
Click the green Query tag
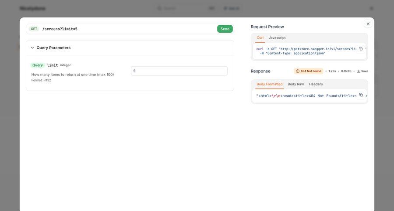pyautogui.click(x=38, y=65)
